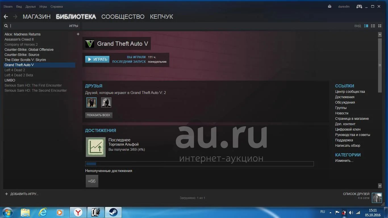The height and width of the screenshot is (218, 388).
Task: Open the Steam menu
Action: [8, 7]
